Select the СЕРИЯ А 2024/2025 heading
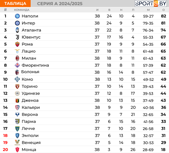169x153 pixels. (x=60, y=4)
